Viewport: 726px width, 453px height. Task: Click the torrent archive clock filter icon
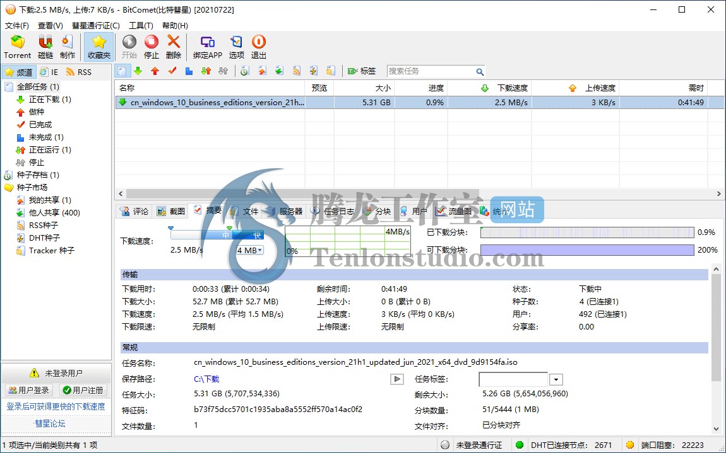tap(244, 71)
